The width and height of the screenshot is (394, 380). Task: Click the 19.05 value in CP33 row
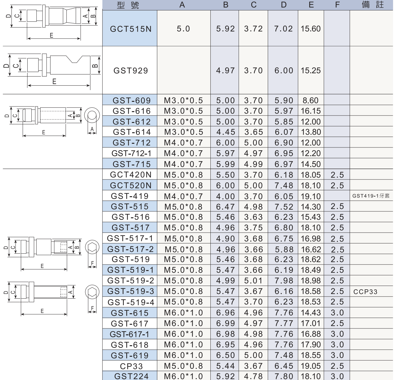click(x=311, y=366)
